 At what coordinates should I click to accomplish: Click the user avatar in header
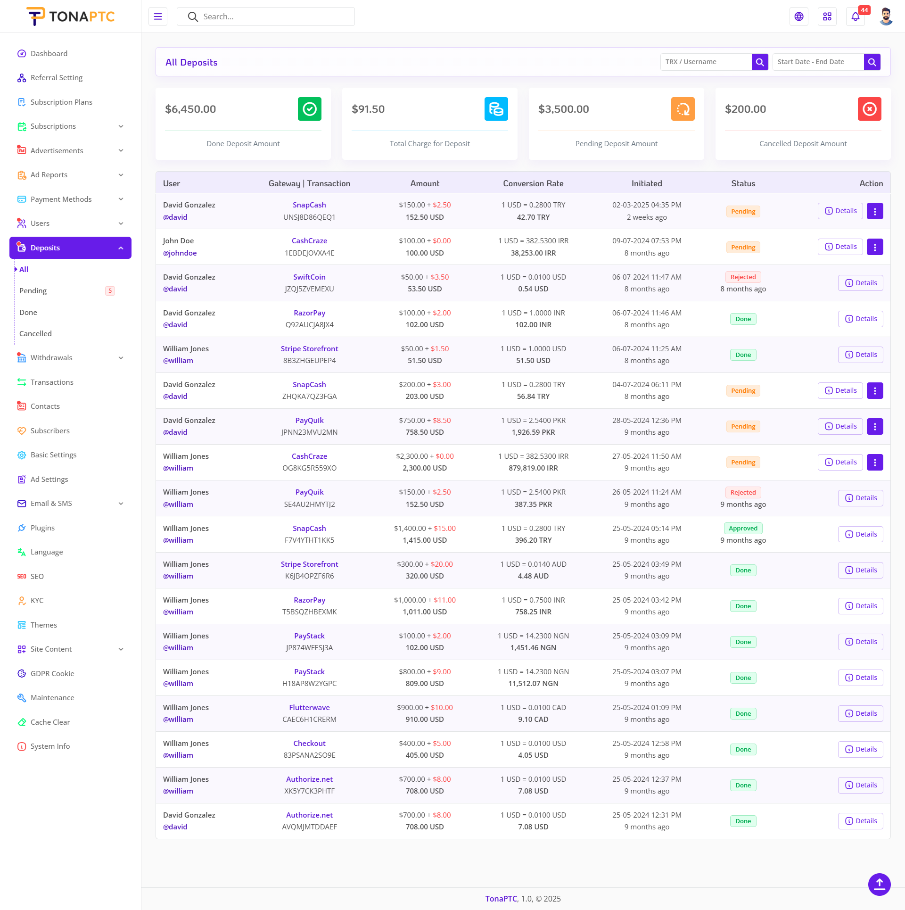886,17
